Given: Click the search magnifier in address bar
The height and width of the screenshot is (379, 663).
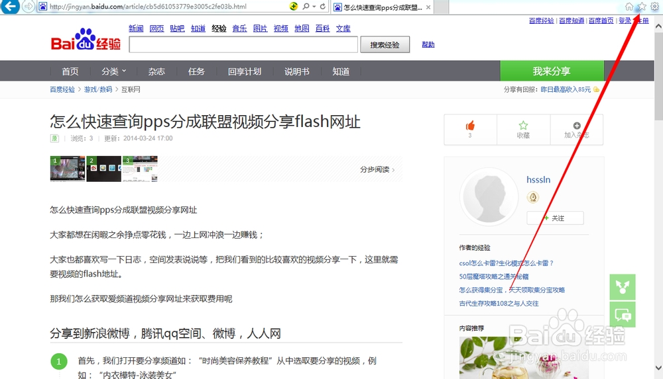Looking at the screenshot, I should pyautogui.click(x=306, y=7).
